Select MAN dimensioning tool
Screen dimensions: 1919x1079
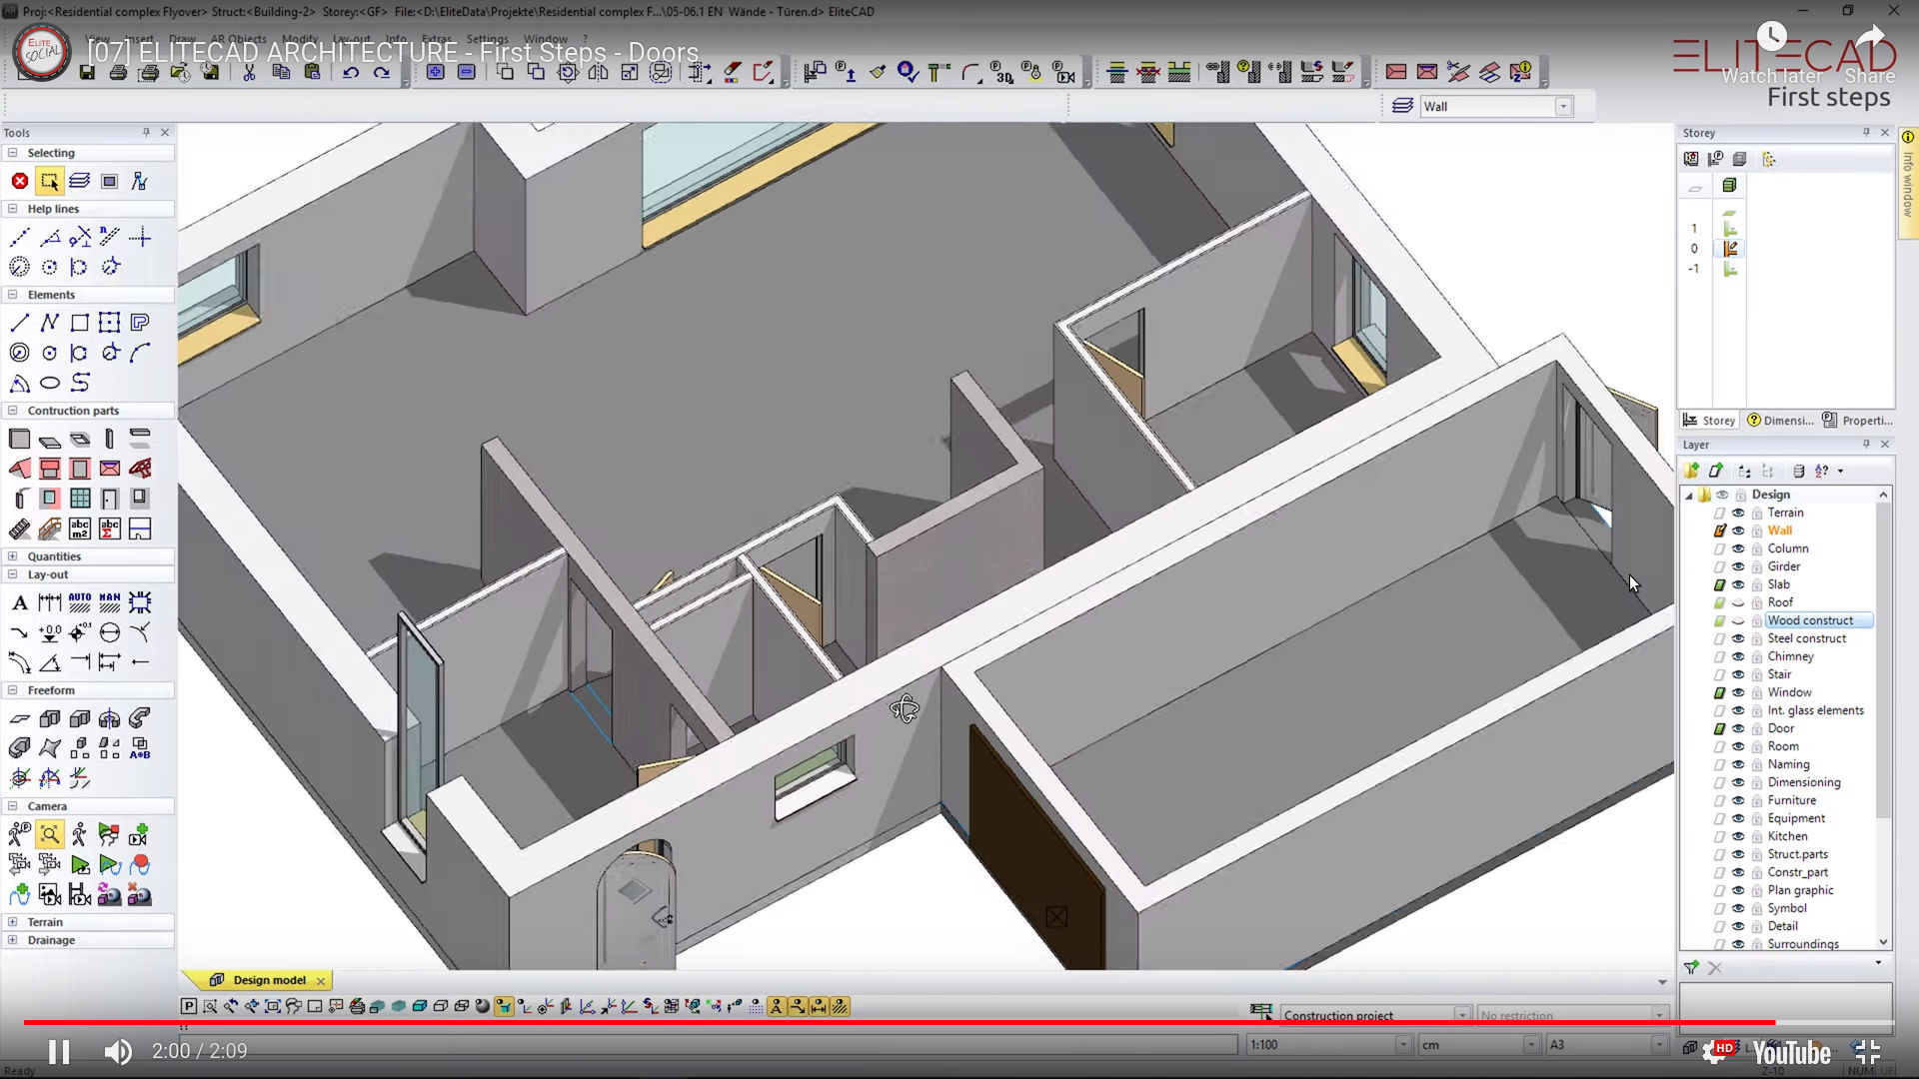110,602
